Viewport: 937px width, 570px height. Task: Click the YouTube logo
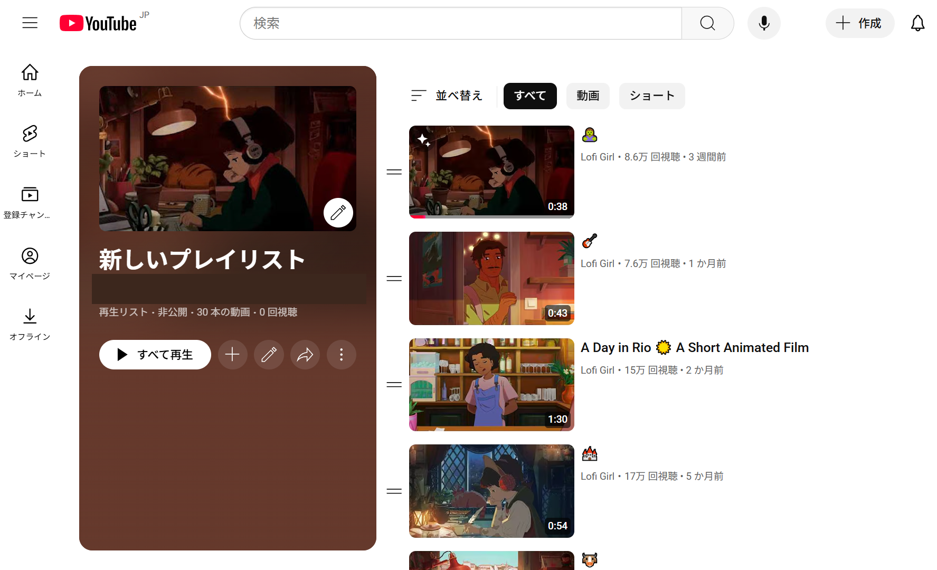pyautogui.click(x=99, y=23)
